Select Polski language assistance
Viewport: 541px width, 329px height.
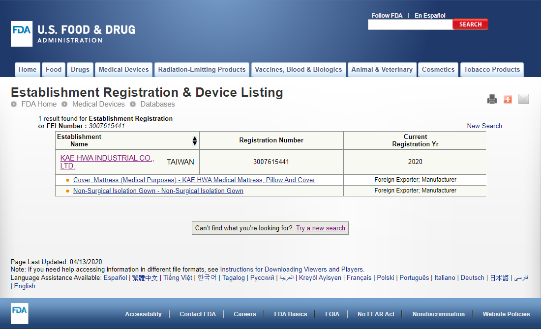click(x=386, y=277)
